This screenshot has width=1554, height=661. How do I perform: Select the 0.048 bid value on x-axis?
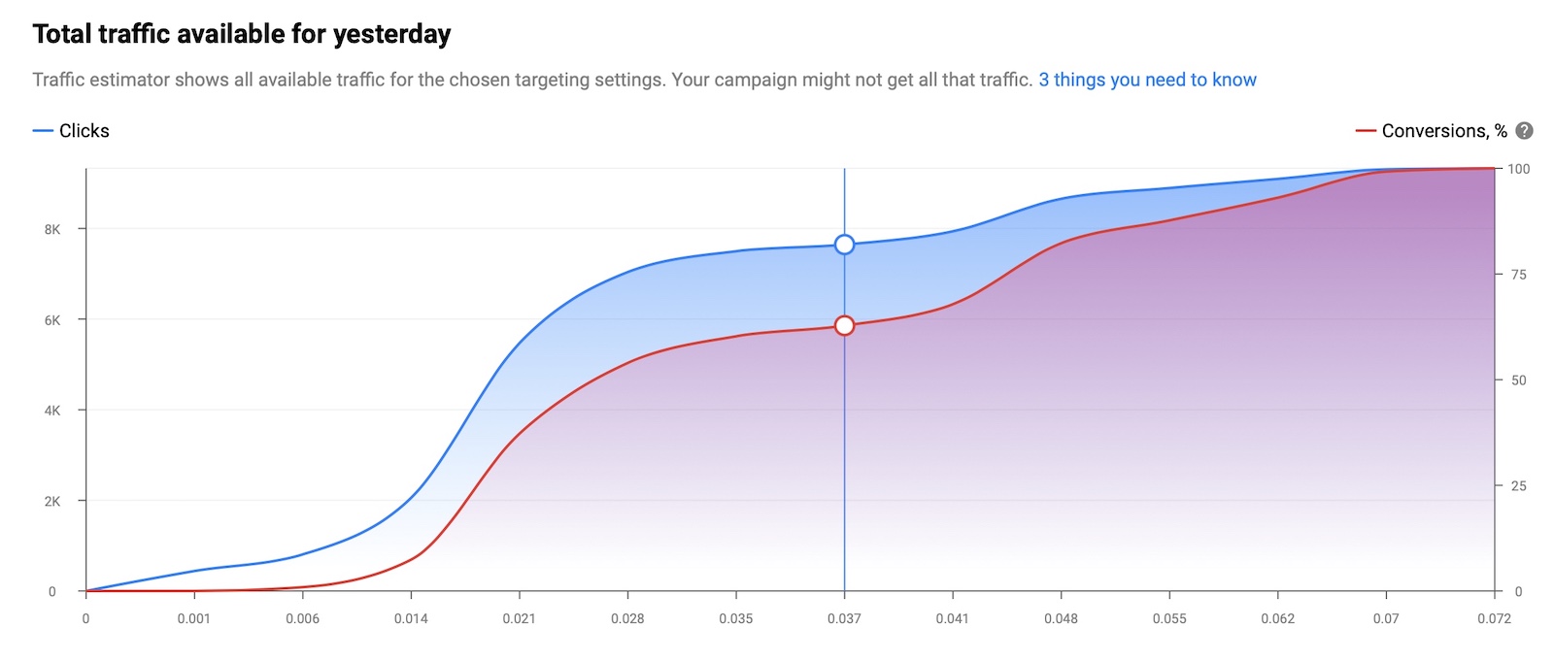coord(1061,618)
